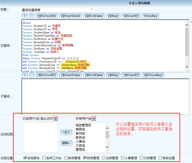Insert {@EndDate} token above the sub query
The image size is (192, 163).
(x=94, y=75)
